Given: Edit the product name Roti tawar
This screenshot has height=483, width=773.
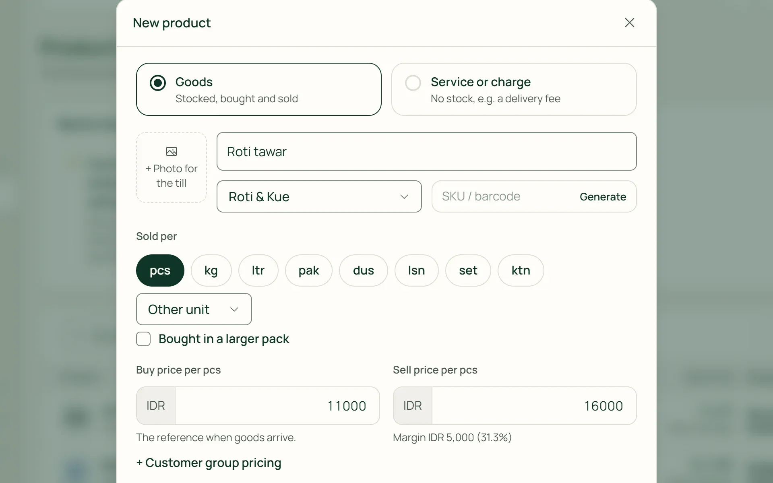Looking at the screenshot, I should (x=426, y=151).
